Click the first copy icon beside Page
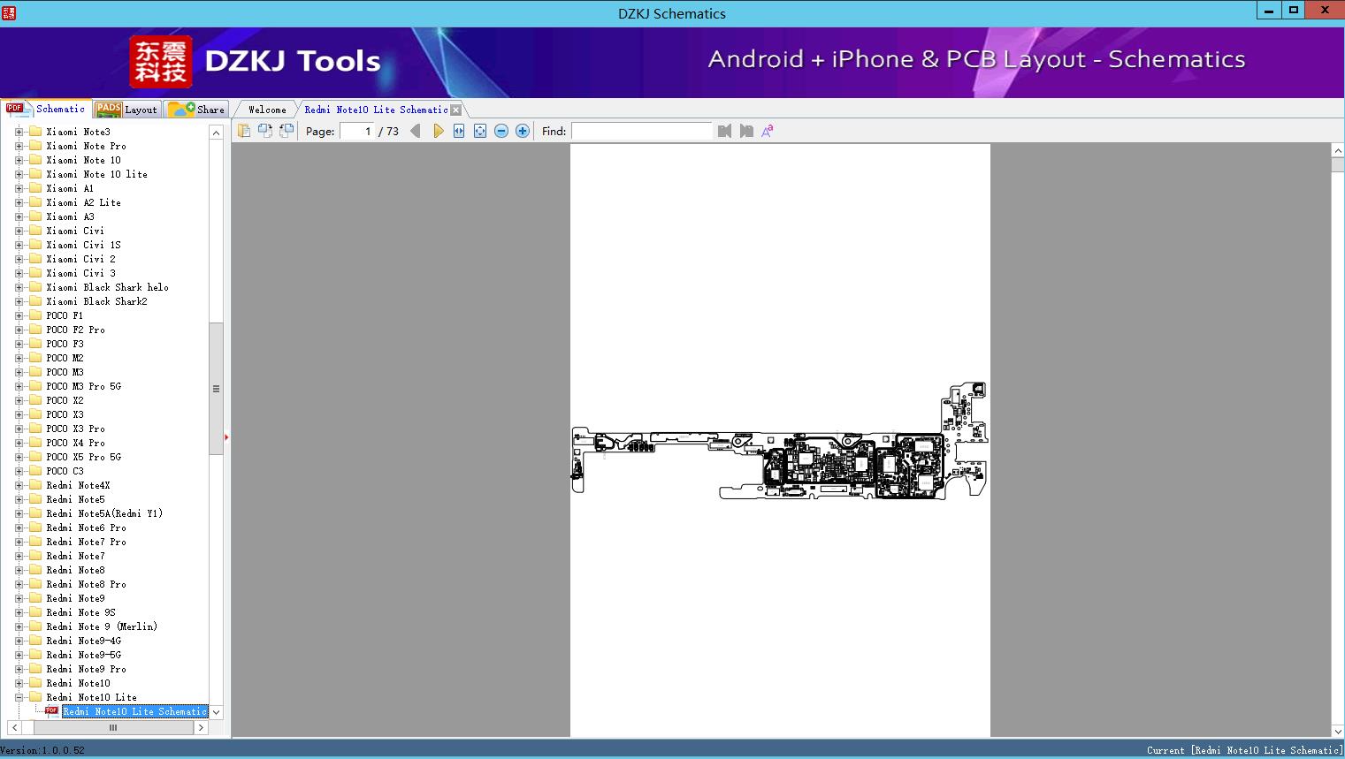The height and width of the screenshot is (759, 1345). click(244, 131)
